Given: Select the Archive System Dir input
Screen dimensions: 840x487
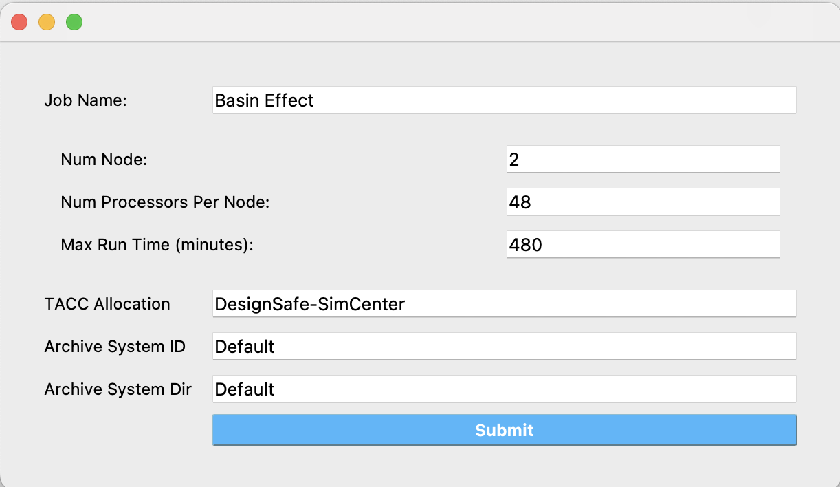Looking at the screenshot, I should (504, 389).
